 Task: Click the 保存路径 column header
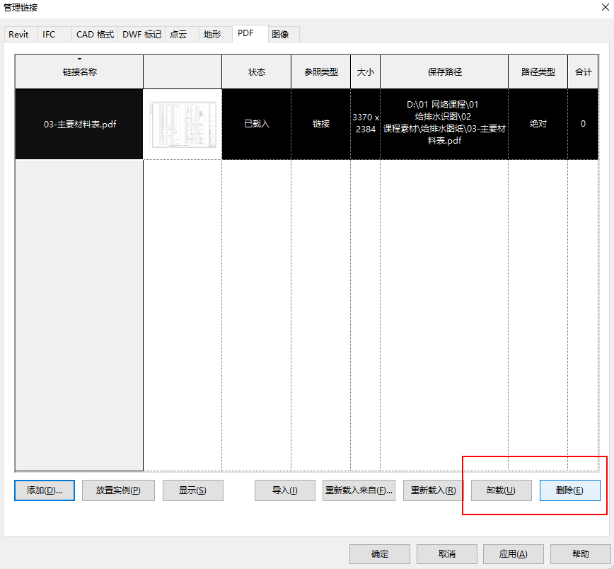pyautogui.click(x=444, y=71)
